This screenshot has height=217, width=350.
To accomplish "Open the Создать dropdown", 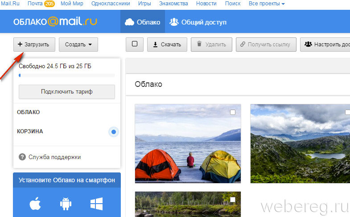I will pyautogui.click(x=78, y=45).
